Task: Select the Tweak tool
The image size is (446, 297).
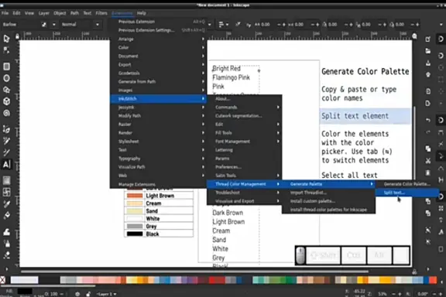Action: [x=6, y=232]
